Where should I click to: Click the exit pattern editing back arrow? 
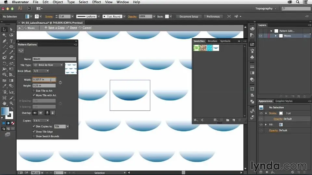(x=19, y=28)
